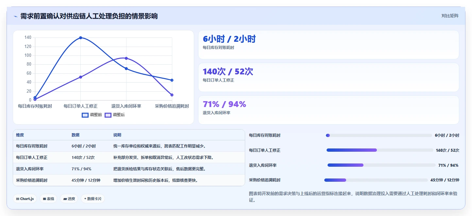The height and width of the screenshot is (216, 472).
Task: Click description 增加价格生效时间和历史版本后
Action: (x=156, y=180)
